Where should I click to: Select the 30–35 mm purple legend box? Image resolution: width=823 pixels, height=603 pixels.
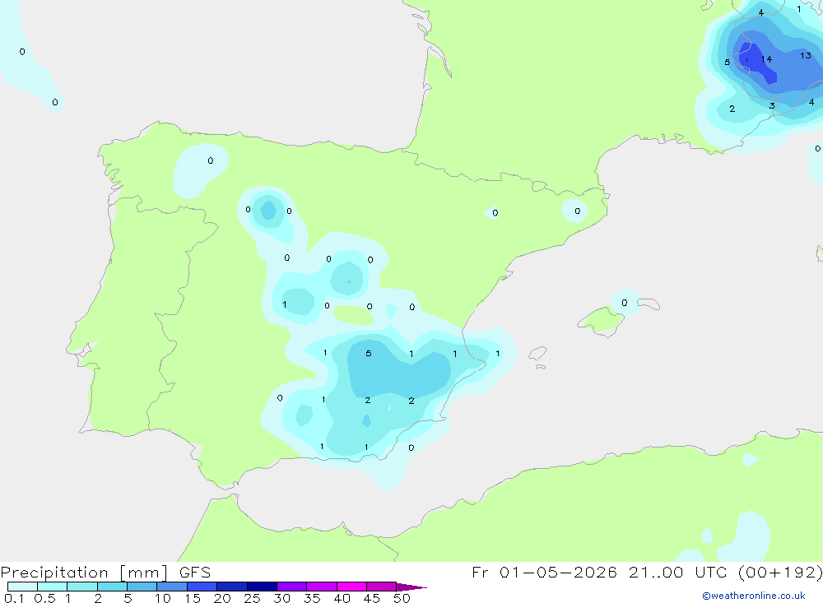[x=292, y=587]
